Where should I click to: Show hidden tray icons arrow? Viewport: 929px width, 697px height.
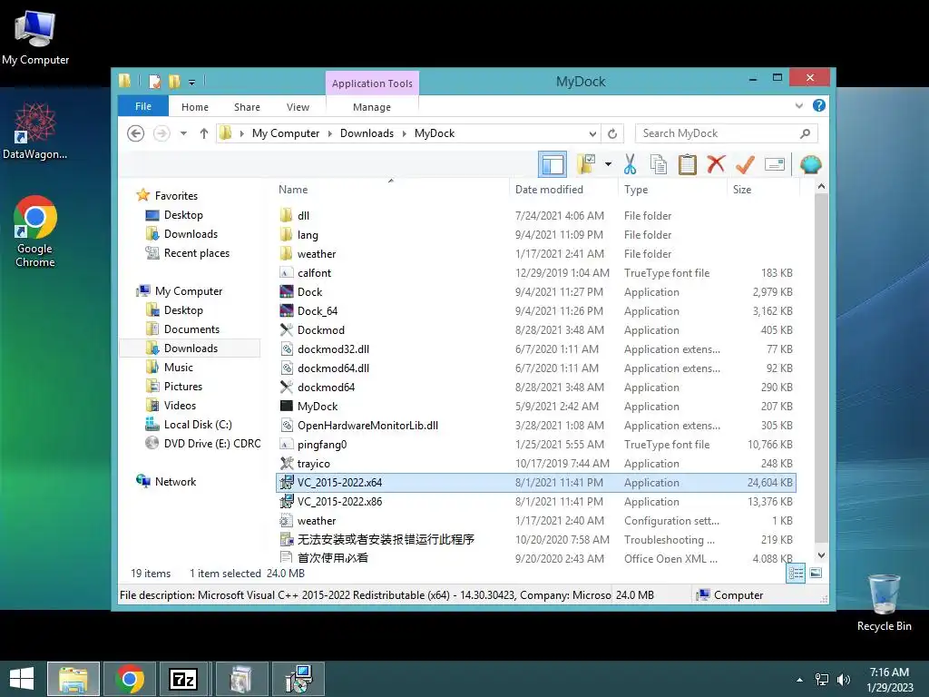click(800, 680)
